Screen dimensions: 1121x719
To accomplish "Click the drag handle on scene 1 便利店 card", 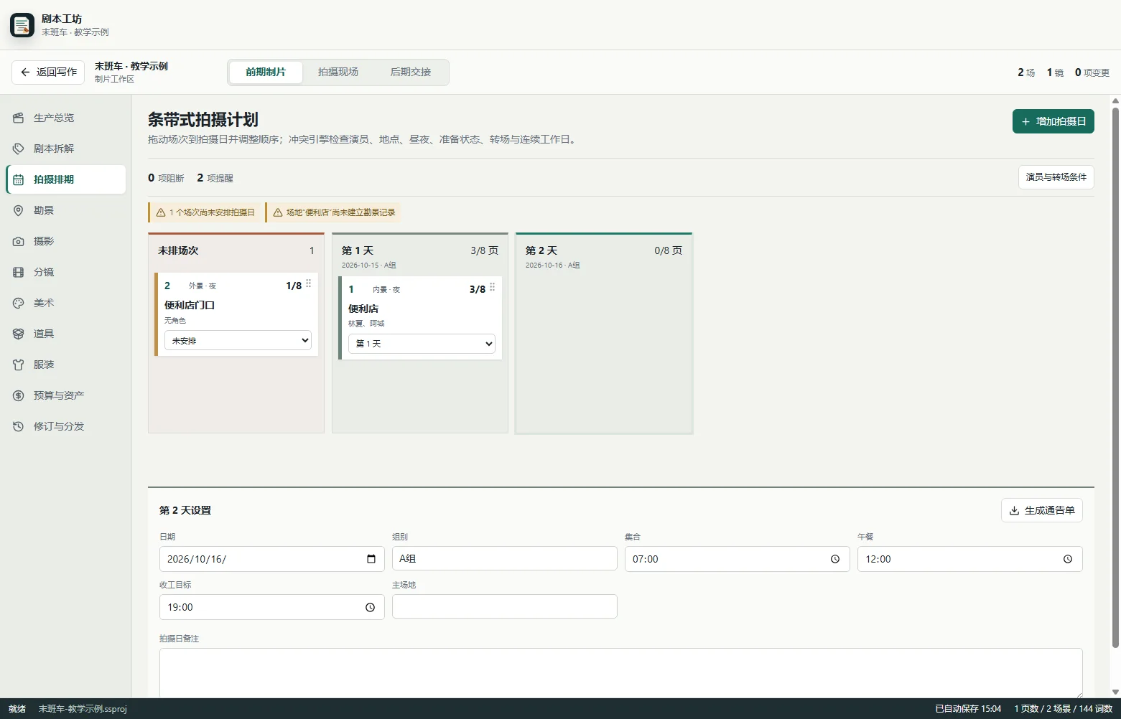I will tap(493, 288).
